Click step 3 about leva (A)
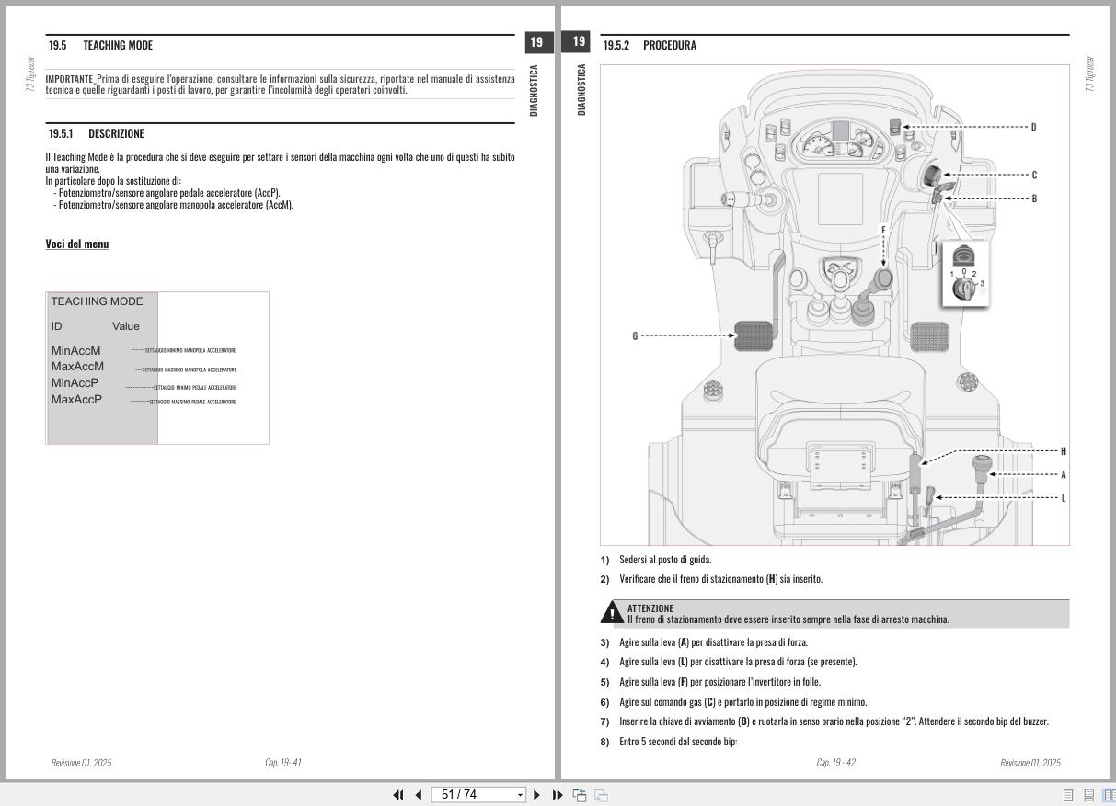This screenshot has height=806, width=1116. tap(704, 642)
